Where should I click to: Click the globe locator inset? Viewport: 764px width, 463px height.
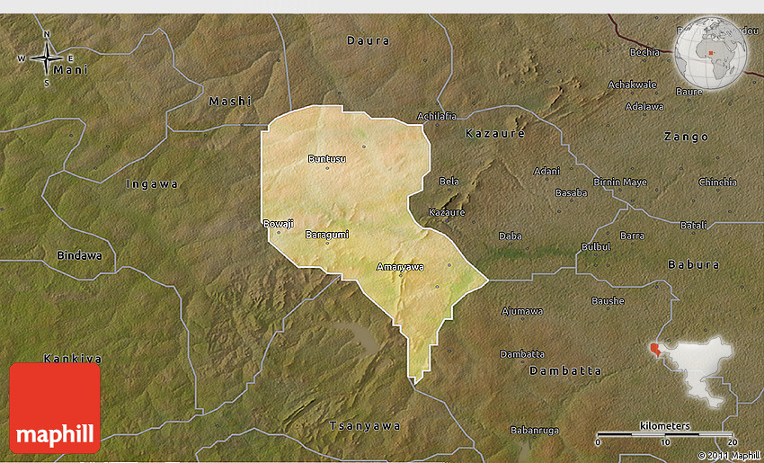tap(710, 53)
